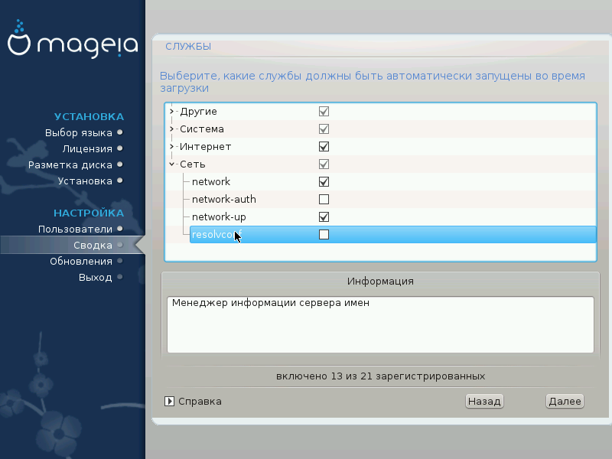Disable the network-up service checkbox

(x=324, y=217)
